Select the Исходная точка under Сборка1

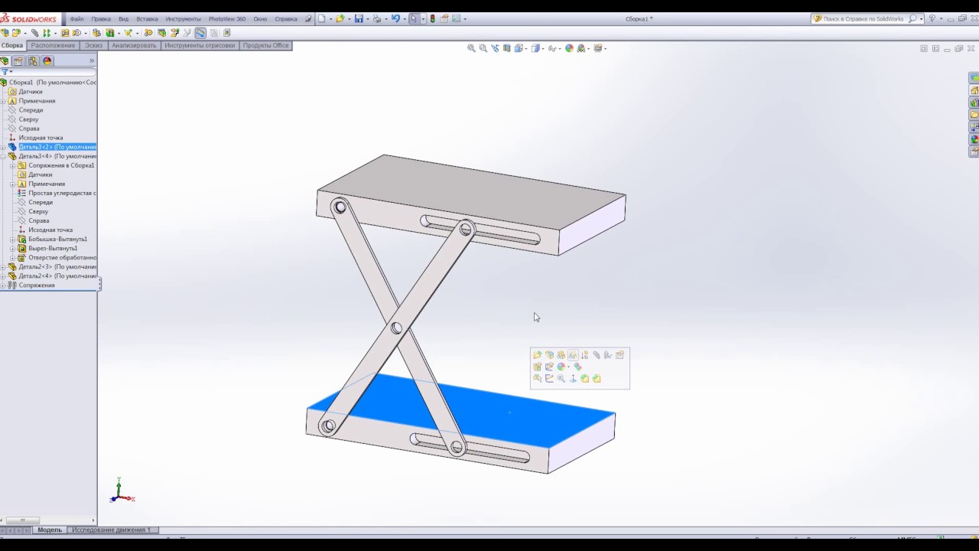[41, 138]
